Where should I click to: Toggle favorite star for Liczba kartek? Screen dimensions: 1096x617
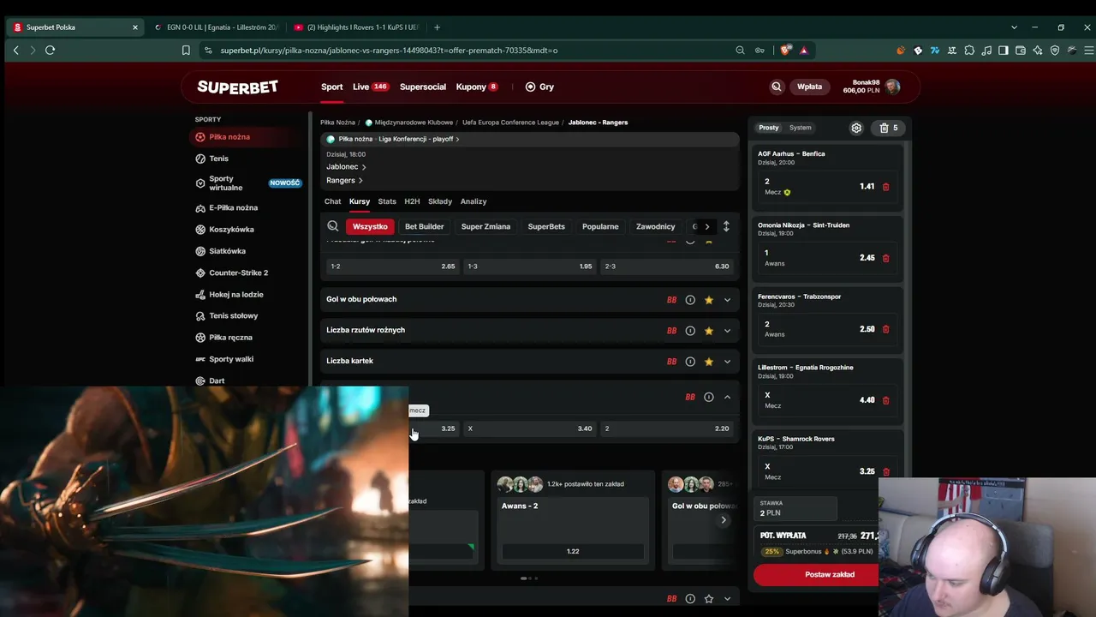(x=709, y=362)
